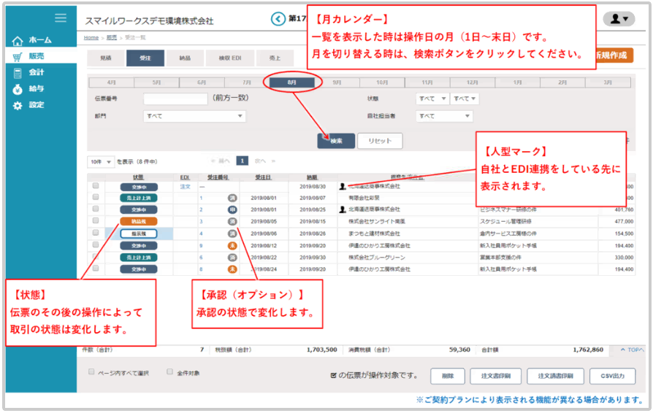Click the 検索 search button

pyautogui.click(x=335, y=141)
